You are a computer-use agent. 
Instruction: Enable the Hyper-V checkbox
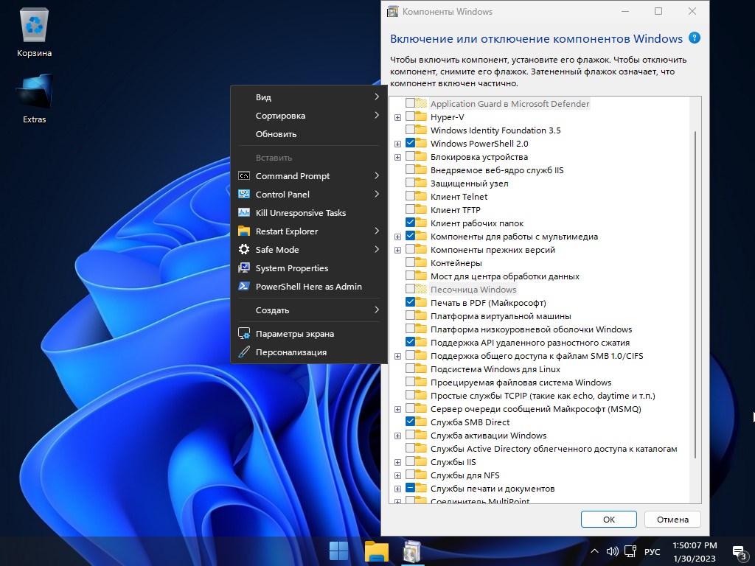(411, 116)
